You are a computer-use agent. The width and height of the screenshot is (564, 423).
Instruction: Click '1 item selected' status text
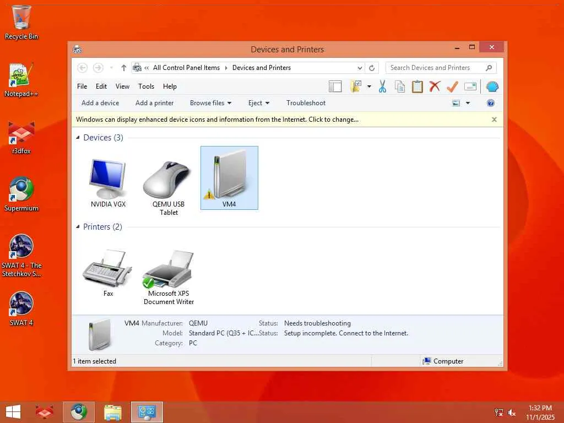pos(95,361)
